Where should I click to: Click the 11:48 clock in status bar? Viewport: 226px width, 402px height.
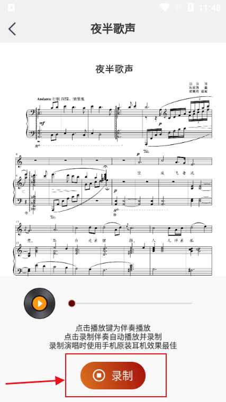210,8
